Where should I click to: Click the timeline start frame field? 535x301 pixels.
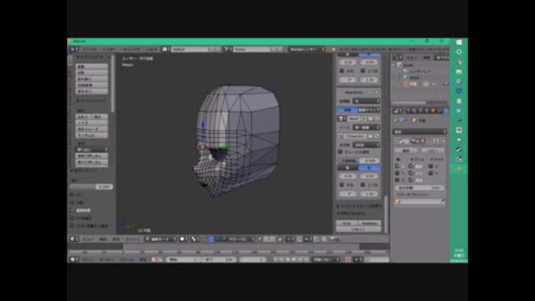[x=183, y=259]
